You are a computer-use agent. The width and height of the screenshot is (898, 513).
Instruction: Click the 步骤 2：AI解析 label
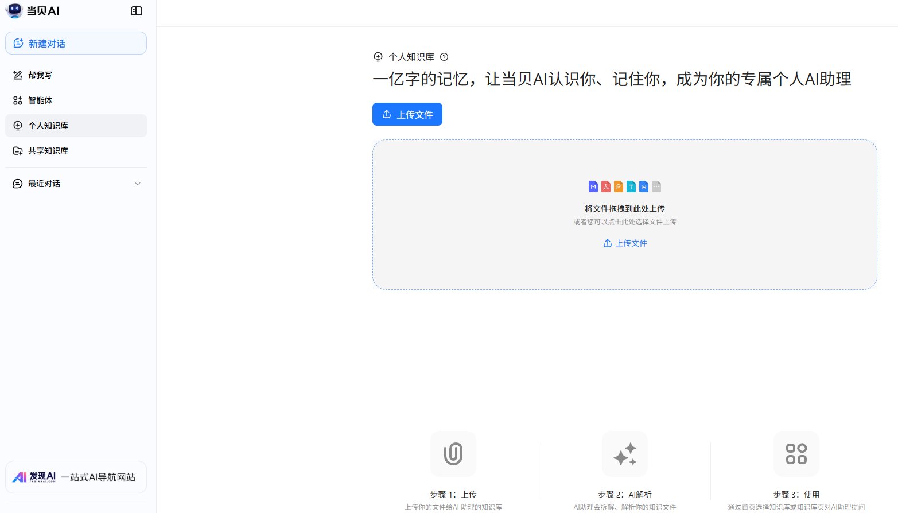(x=625, y=495)
